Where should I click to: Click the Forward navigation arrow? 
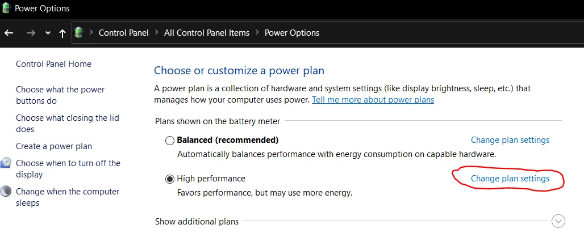31,33
